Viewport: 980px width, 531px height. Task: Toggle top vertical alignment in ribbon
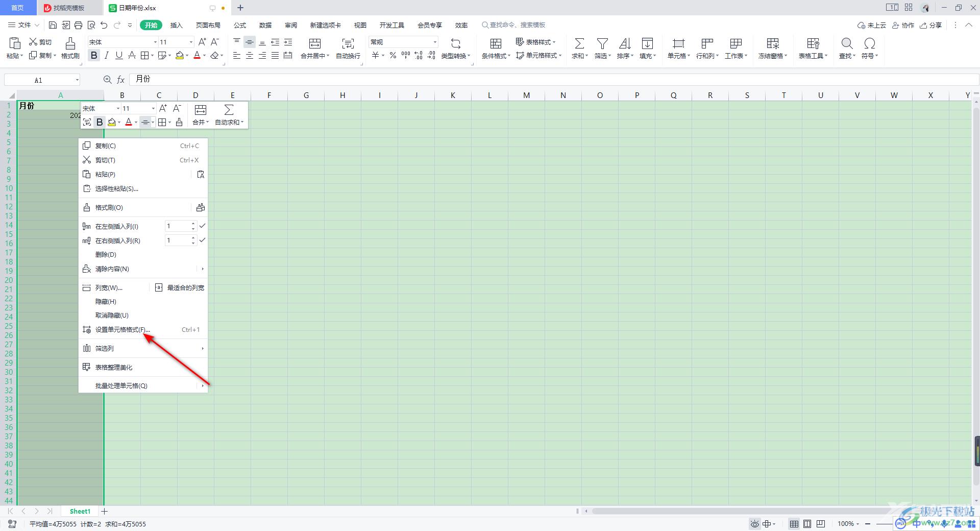pos(237,42)
